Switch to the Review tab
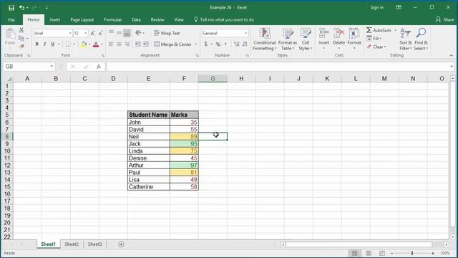Viewport: 458px width, 258px height. [x=157, y=19]
